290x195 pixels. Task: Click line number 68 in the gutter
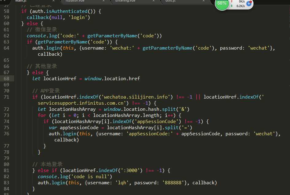coord(7,79)
